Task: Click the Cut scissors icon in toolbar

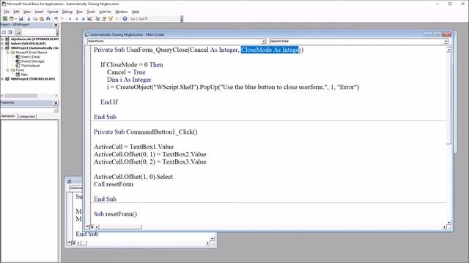Action: click(x=29, y=19)
